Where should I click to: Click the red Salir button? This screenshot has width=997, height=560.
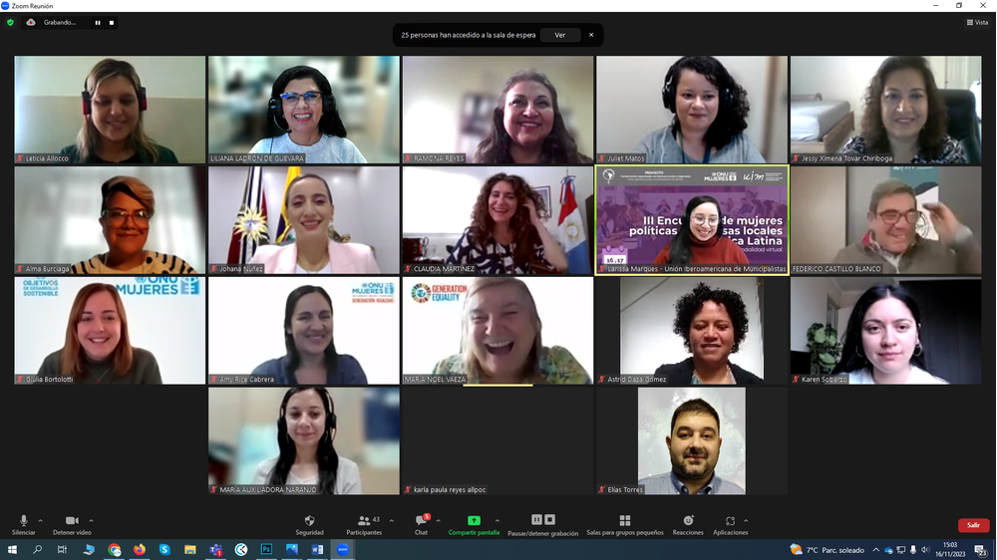(x=973, y=525)
